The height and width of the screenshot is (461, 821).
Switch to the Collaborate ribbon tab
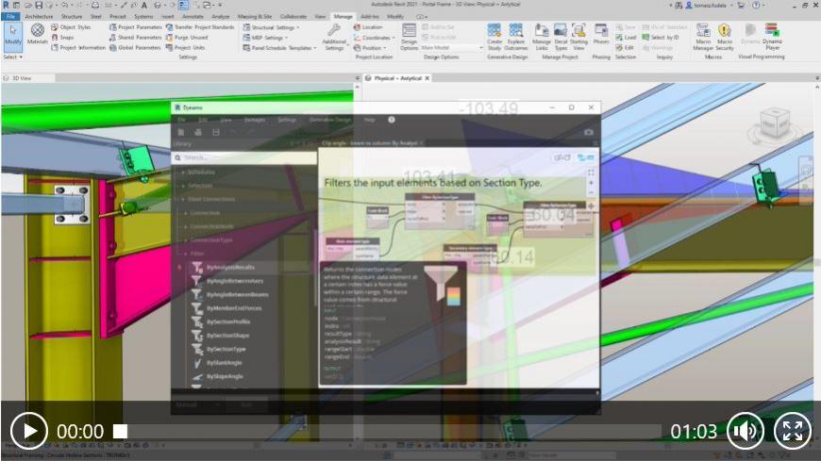pyautogui.click(x=293, y=17)
